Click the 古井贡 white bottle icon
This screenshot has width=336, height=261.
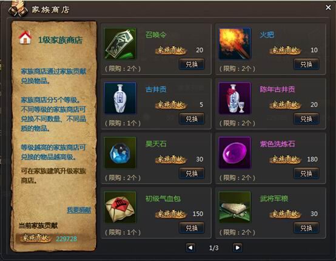pos(120,98)
